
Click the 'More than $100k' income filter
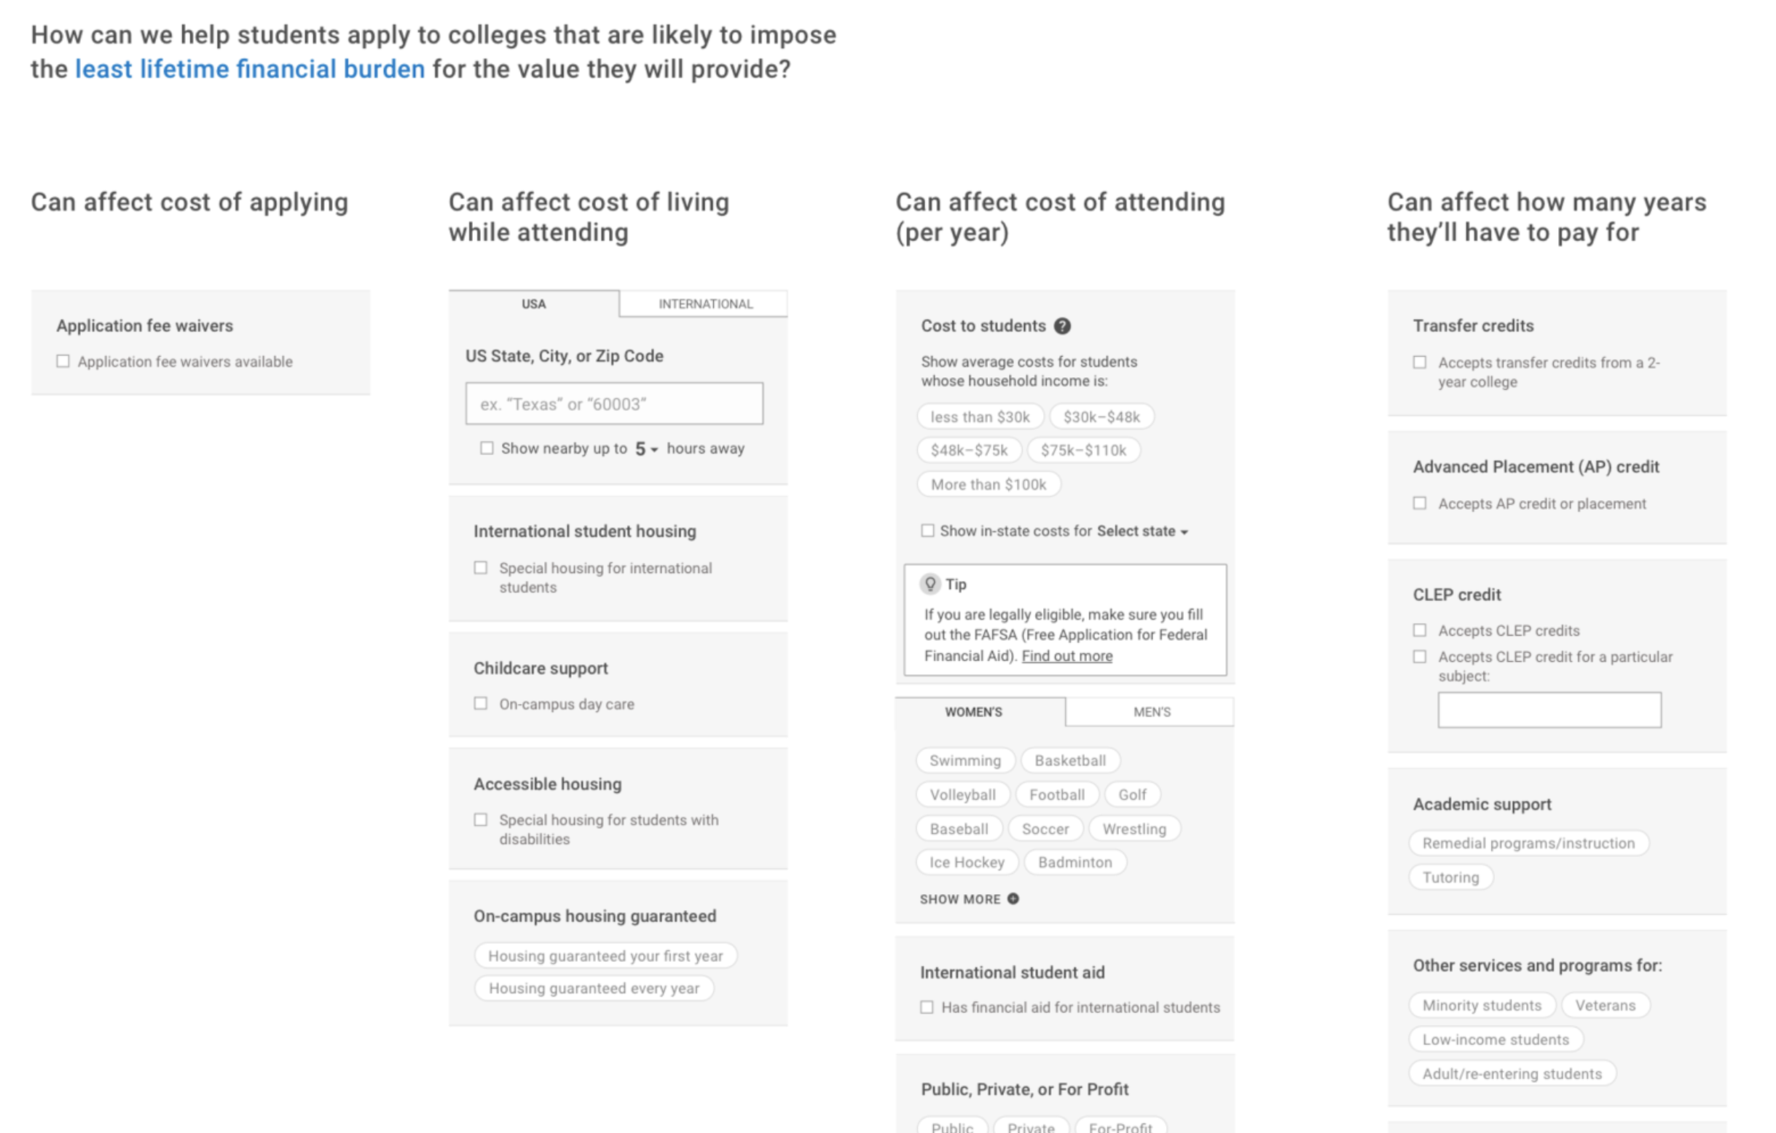(986, 485)
